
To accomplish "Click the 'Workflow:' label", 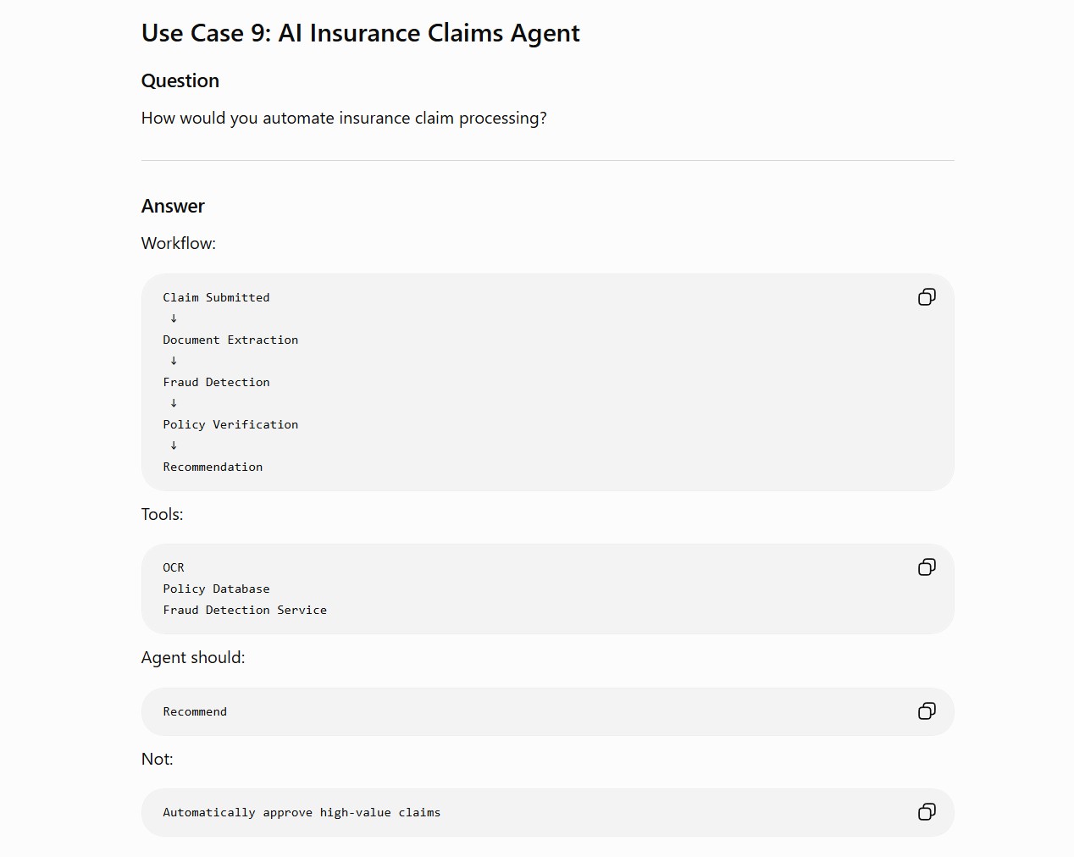I will [x=179, y=243].
